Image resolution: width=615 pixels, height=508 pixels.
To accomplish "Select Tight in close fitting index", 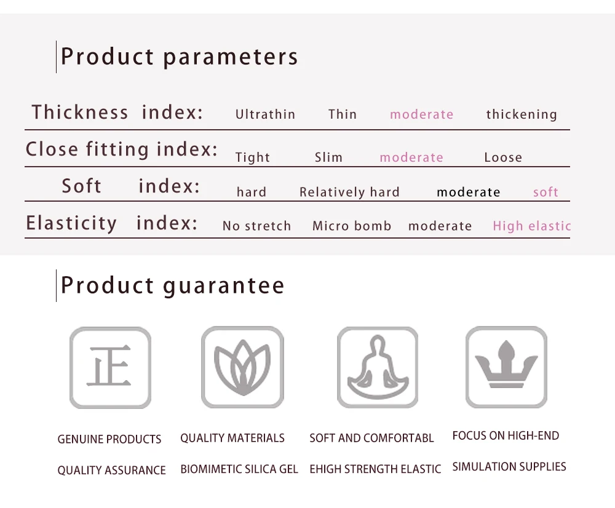I will click(x=253, y=157).
